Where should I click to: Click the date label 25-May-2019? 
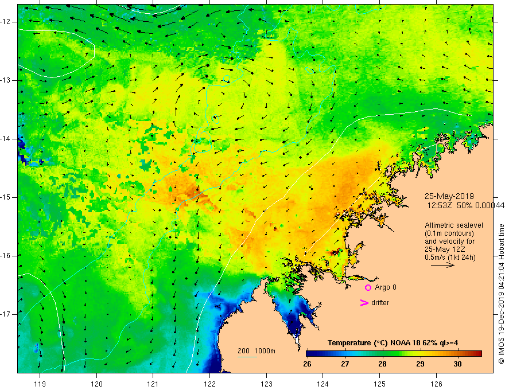(x=449, y=196)
